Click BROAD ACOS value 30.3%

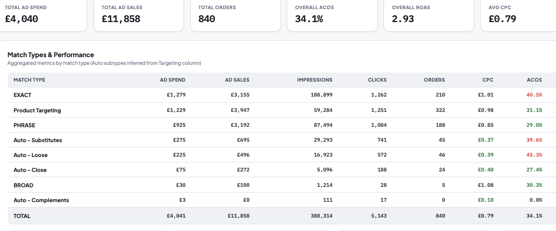point(534,185)
